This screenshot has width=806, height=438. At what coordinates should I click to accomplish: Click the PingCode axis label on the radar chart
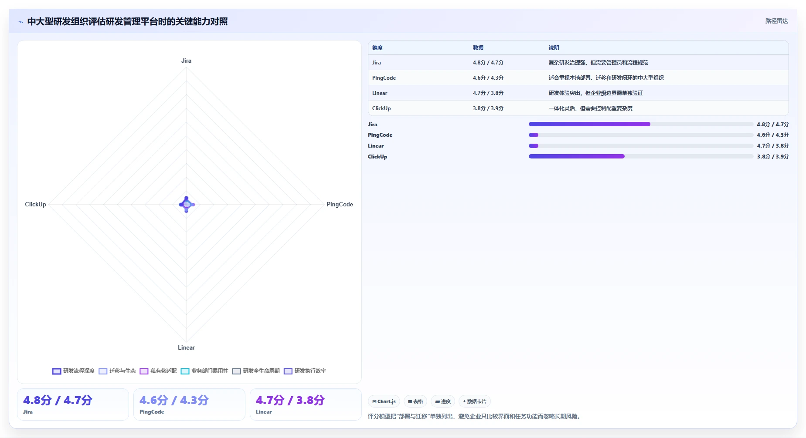[340, 204]
